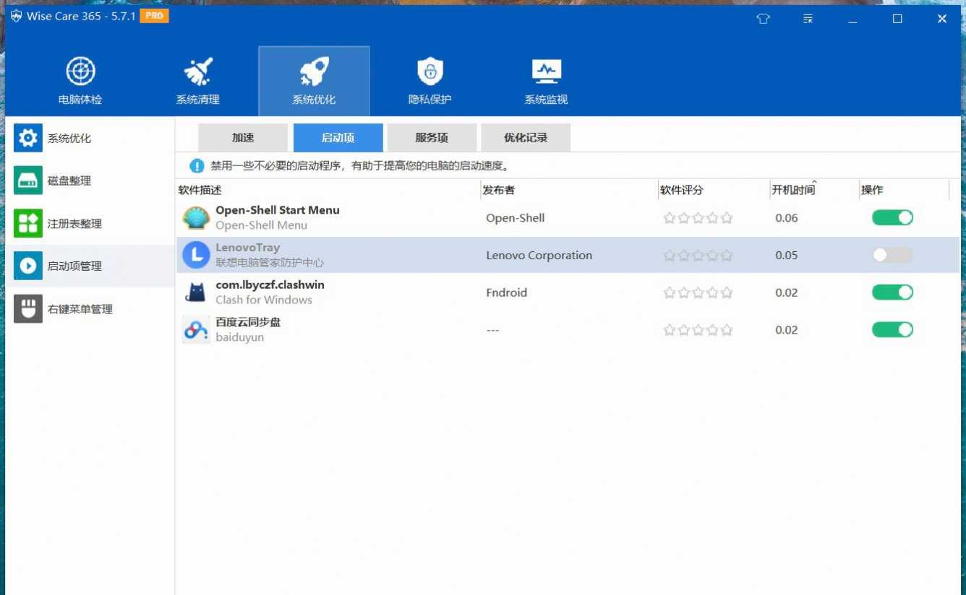Rate 百度云同步盘 with stars
966x595 pixels.
698,331
